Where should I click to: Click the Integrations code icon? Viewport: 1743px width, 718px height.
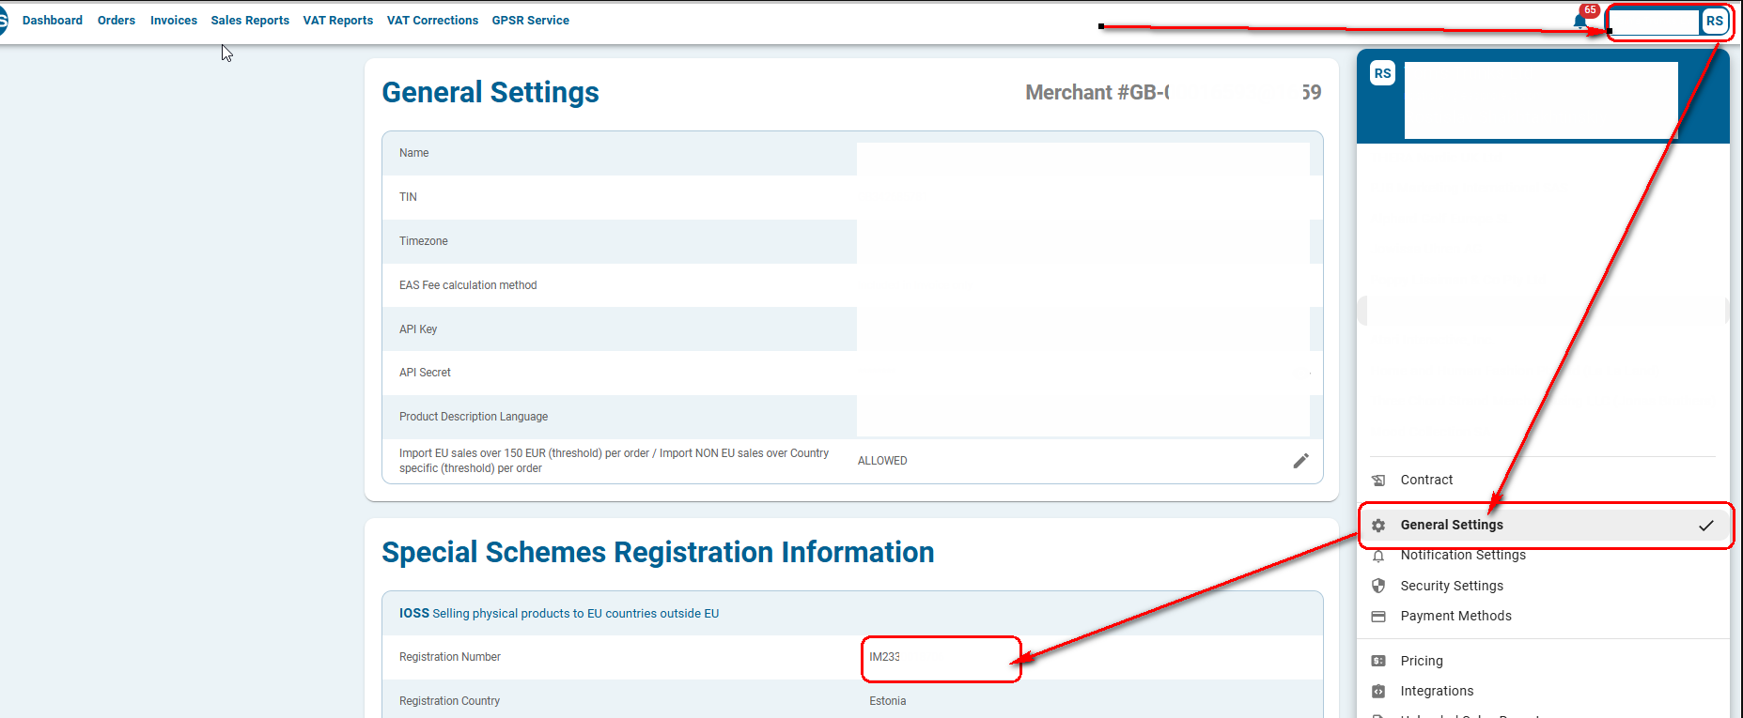(1378, 692)
